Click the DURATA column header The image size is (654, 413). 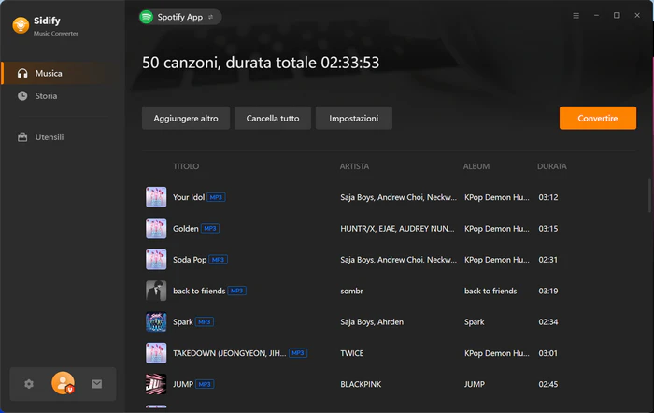[552, 166]
